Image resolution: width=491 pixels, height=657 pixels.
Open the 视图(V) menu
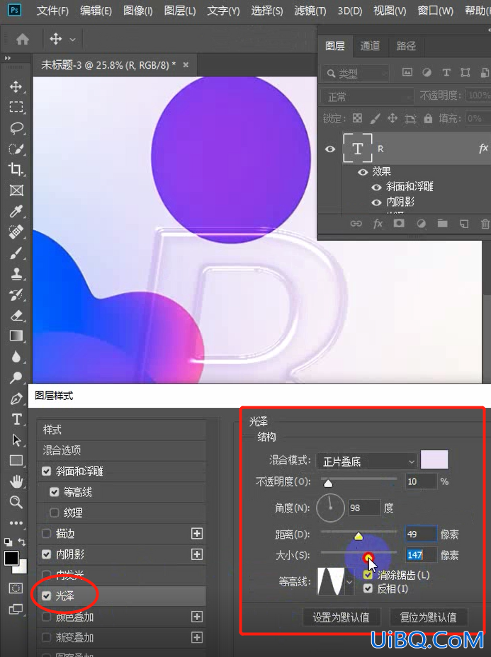point(390,11)
